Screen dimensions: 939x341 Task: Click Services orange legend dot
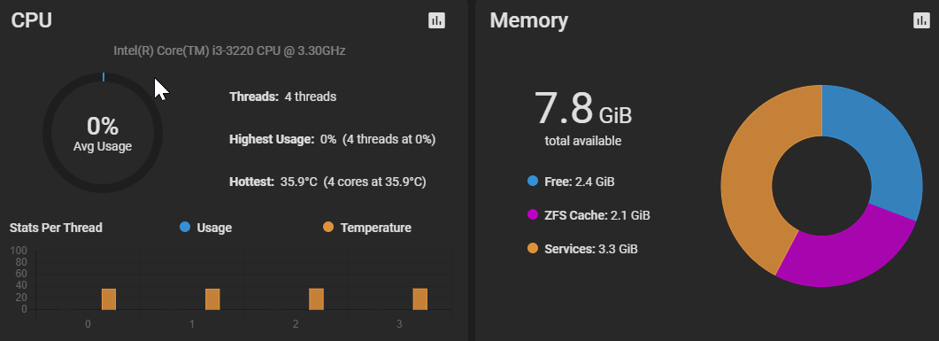[x=533, y=248]
